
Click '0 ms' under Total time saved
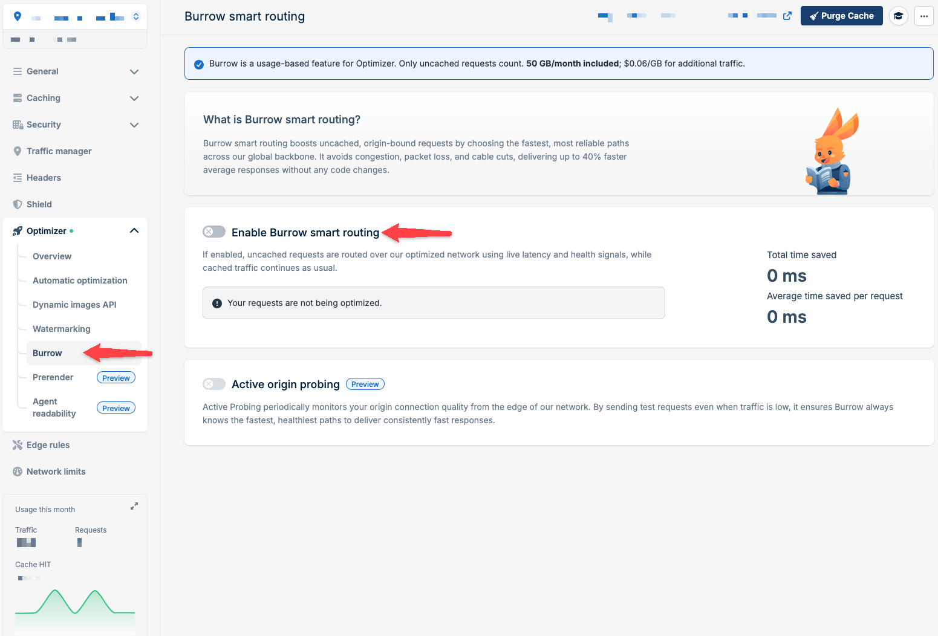coord(787,276)
